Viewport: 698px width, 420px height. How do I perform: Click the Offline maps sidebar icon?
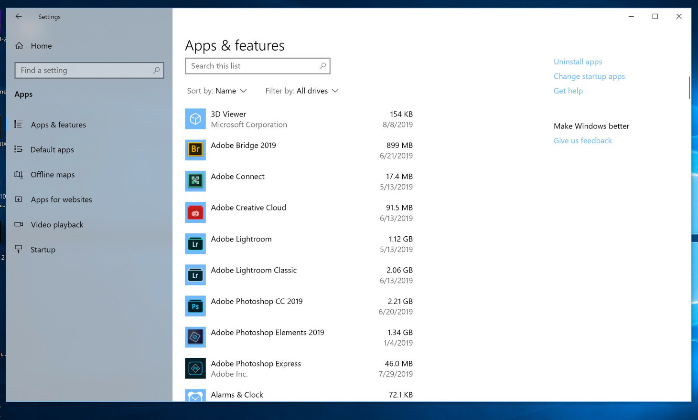19,175
